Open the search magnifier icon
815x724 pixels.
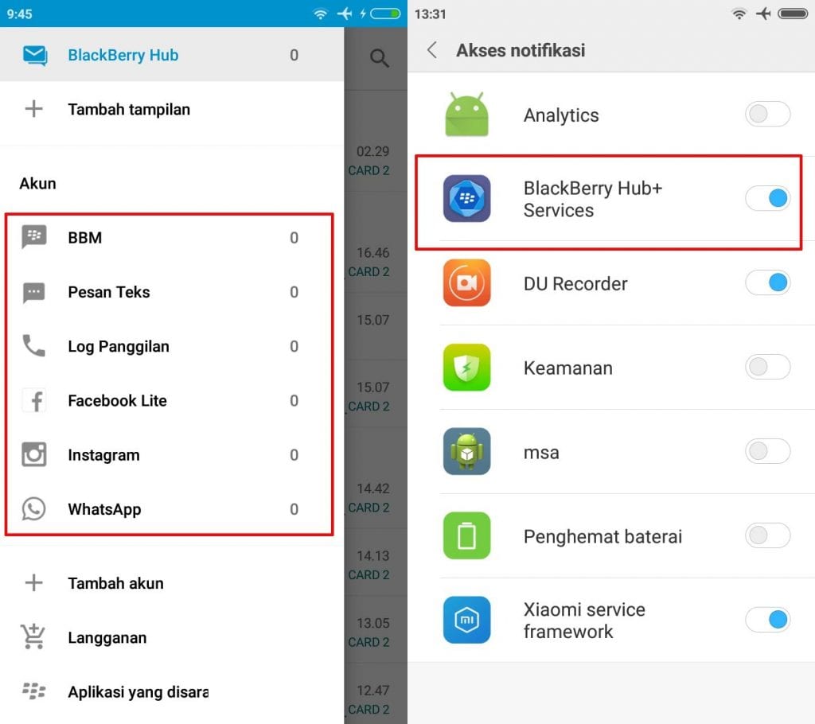pyautogui.click(x=380, y=58)
